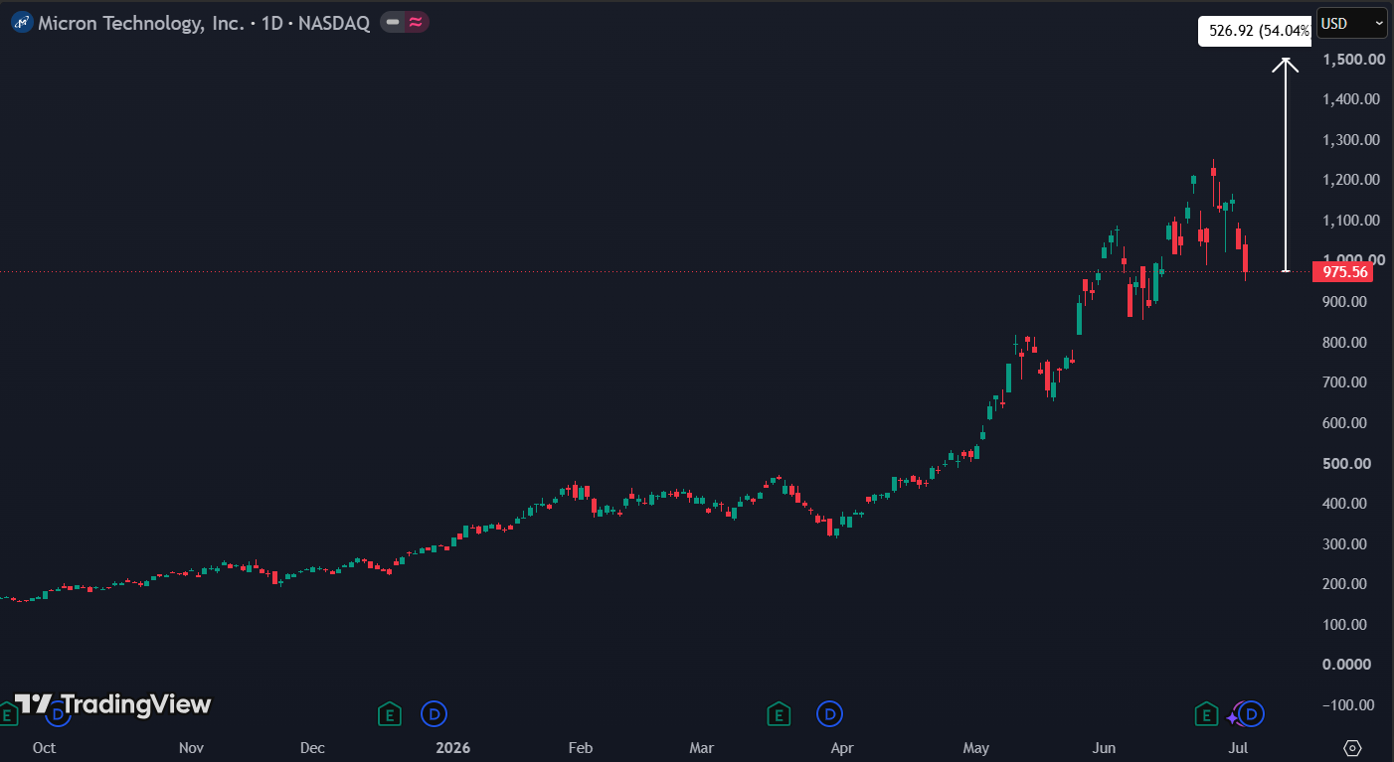
Task: Open the dividend marker D just before Apr
Action: coord(829,713)
